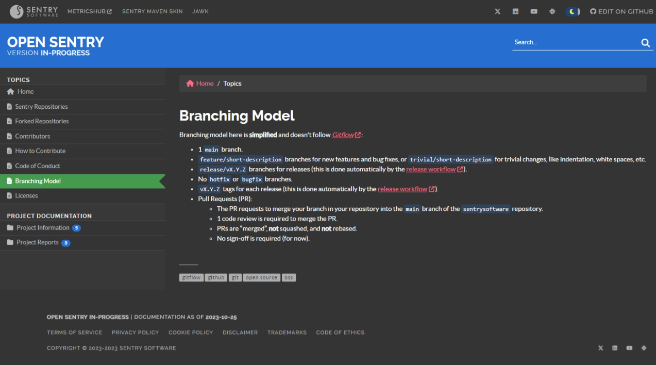Click the feature/short-description code text
The height and width of the screenshot is (365, 656).
(241, 159)
